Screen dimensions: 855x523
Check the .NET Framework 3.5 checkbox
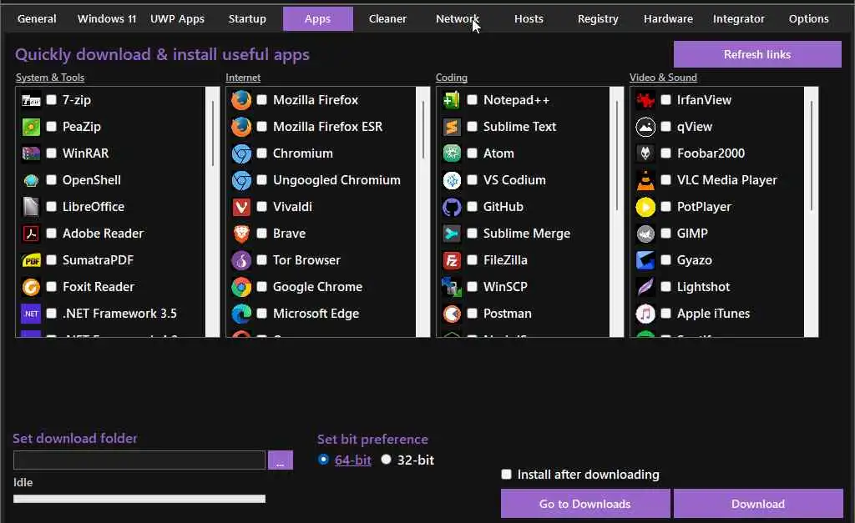(51, 314)
